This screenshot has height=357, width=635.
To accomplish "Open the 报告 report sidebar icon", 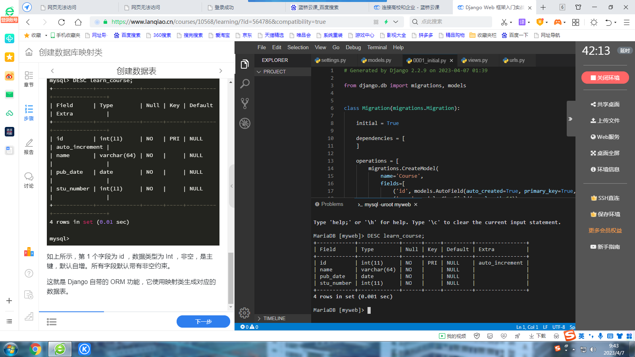I will pos(29,146).
